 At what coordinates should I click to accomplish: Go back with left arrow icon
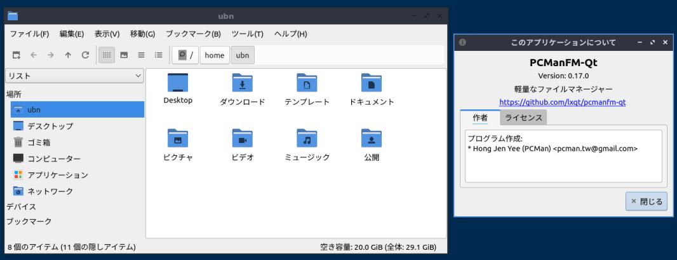[34, 55]
